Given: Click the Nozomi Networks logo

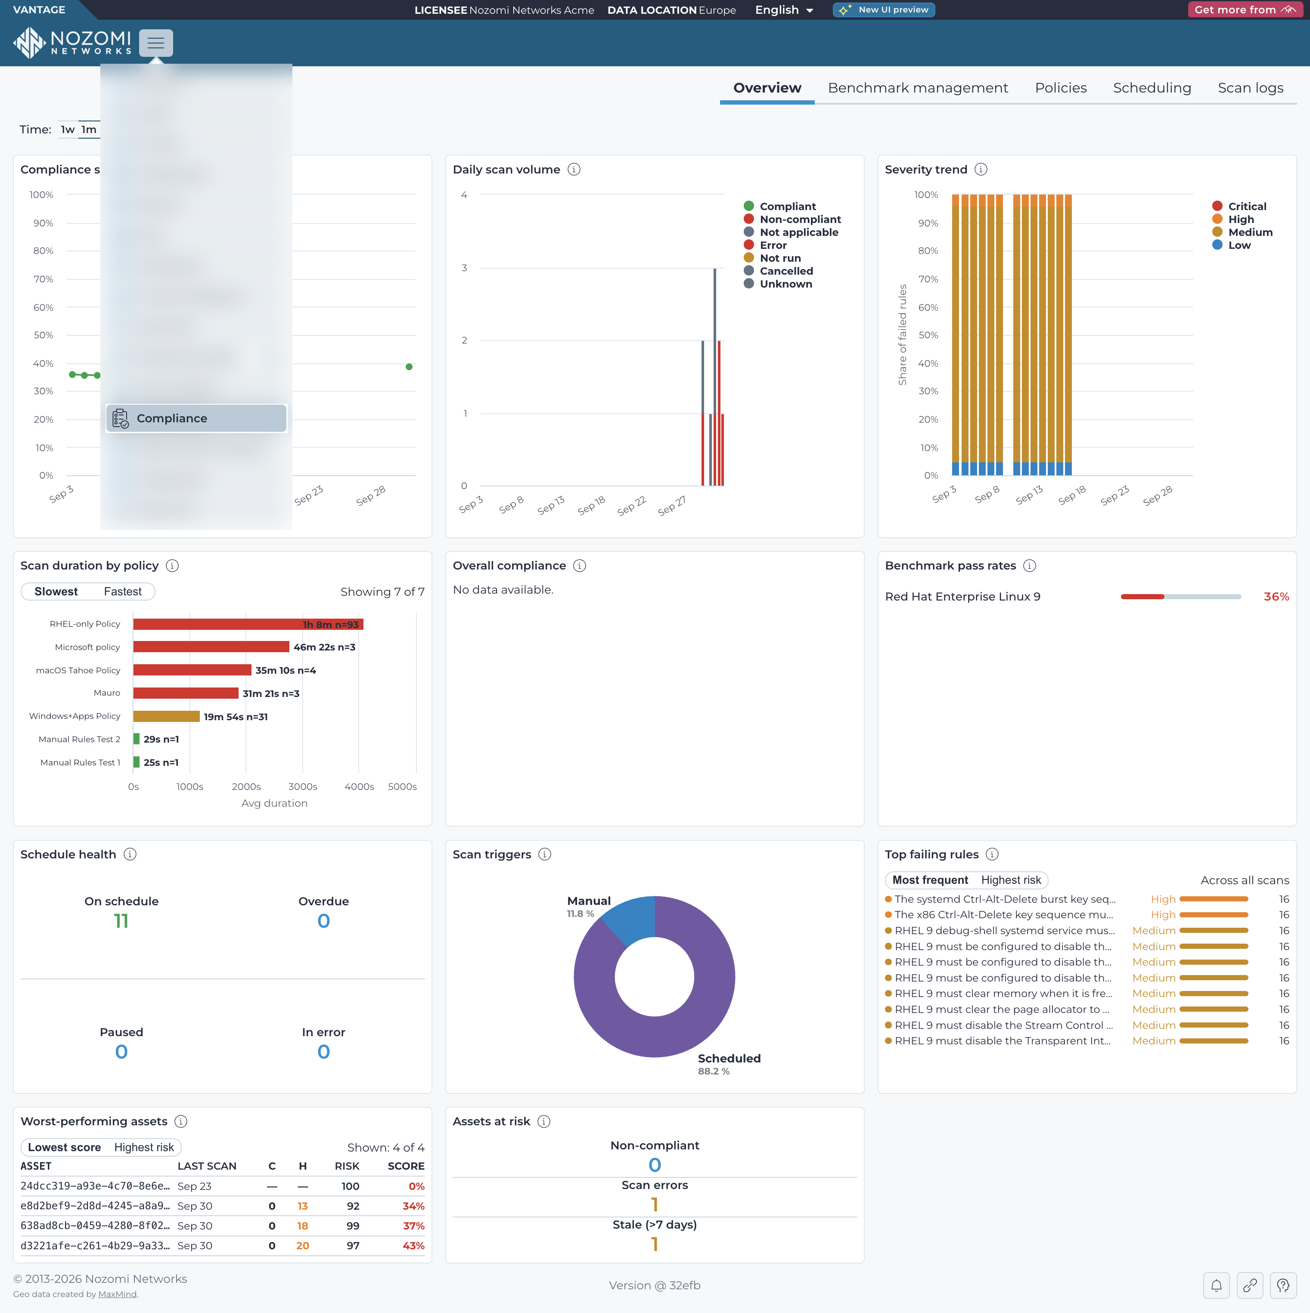Looking at the screenshot, I should point(73,43).
